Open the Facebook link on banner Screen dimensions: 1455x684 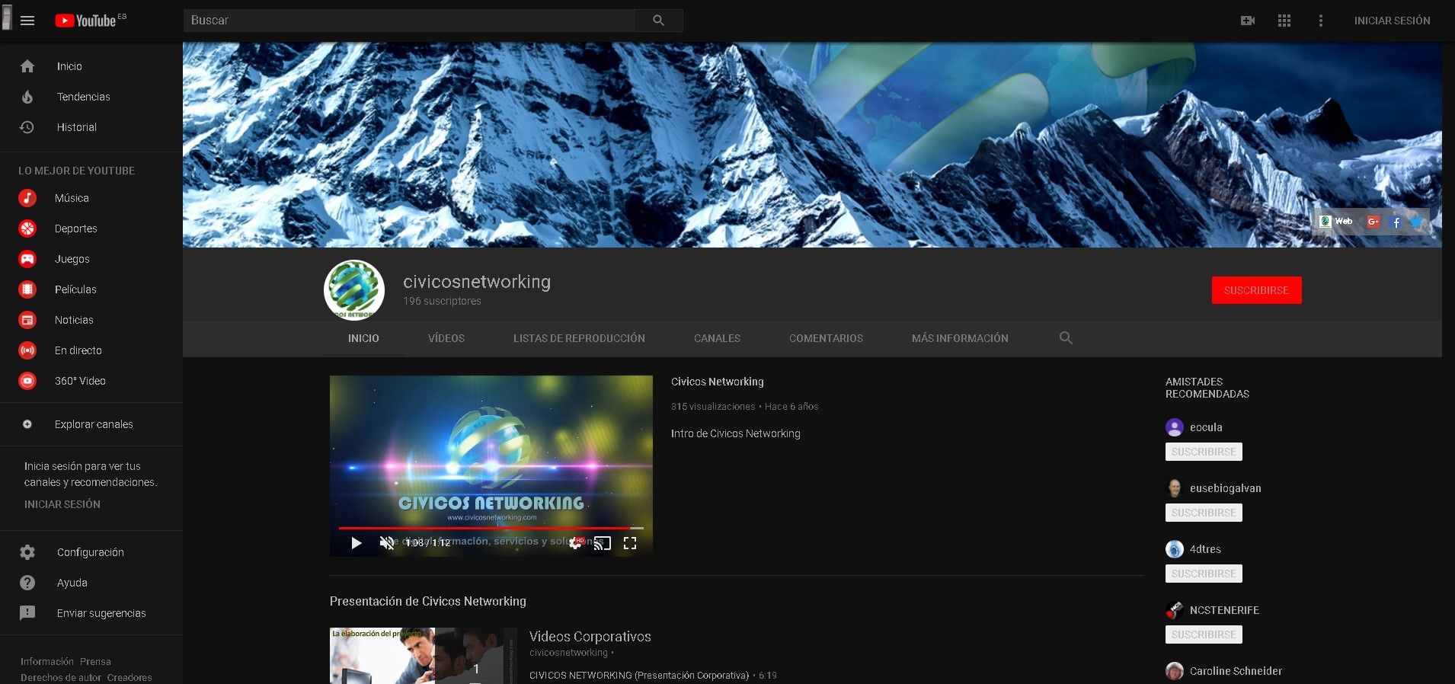point(1396,222)
